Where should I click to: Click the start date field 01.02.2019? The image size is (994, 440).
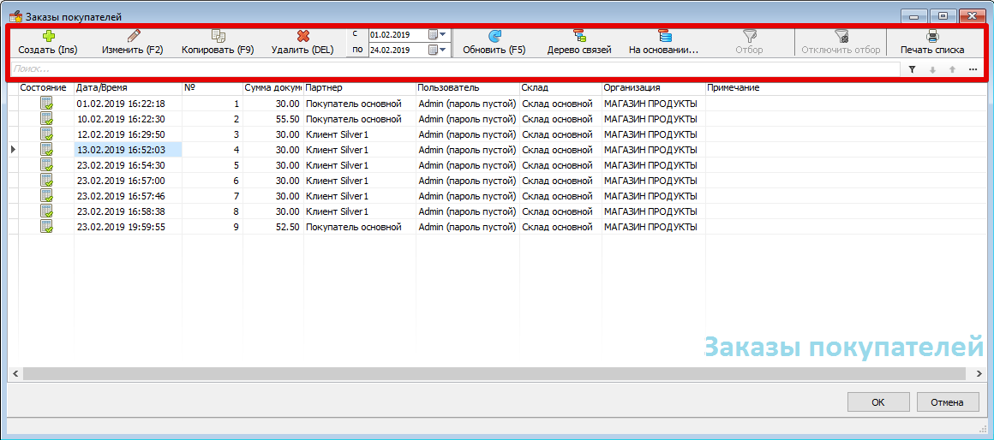click(x=398, y=34)
